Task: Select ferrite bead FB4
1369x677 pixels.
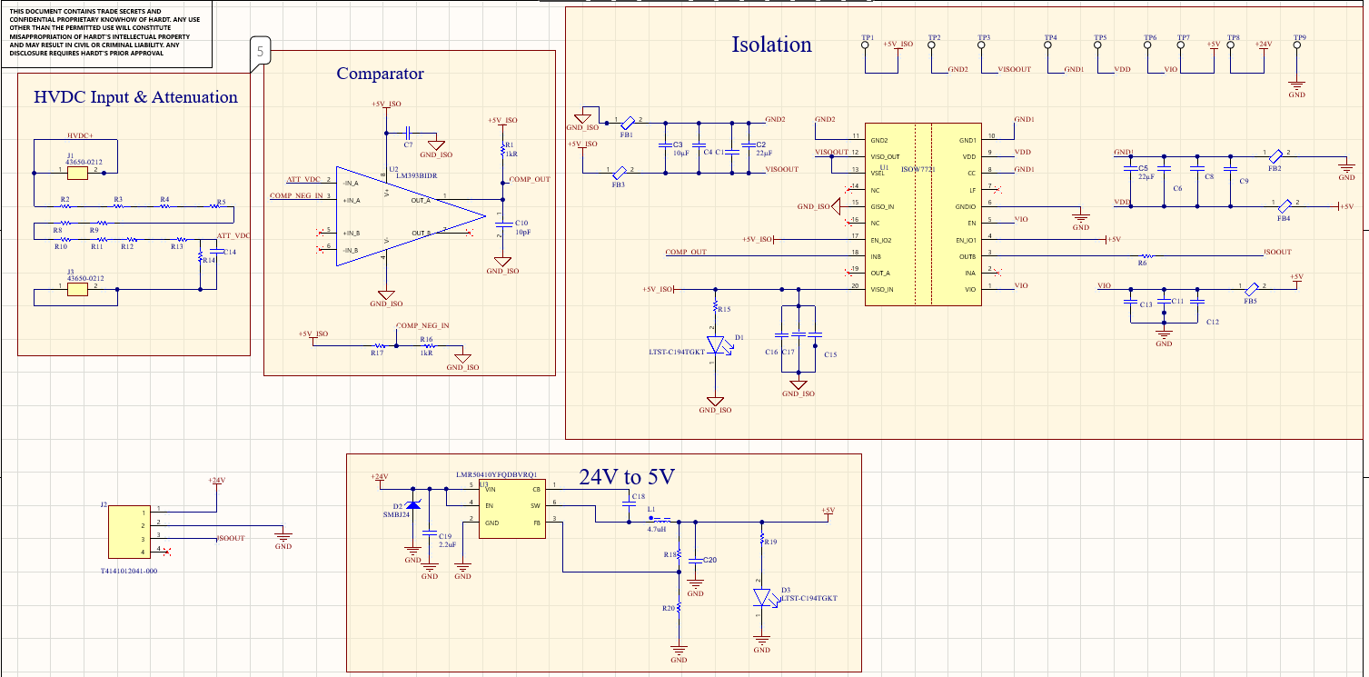Action: (1285, 207)
